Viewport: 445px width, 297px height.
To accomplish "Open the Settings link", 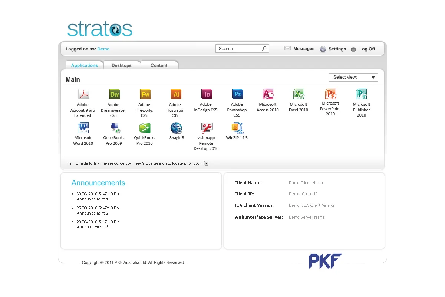I will click(x=337, y=49).
